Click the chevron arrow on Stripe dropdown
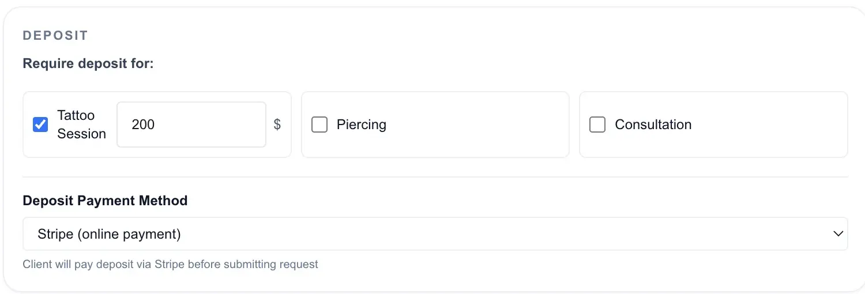 pyautogui.click(x=838, y=233)
